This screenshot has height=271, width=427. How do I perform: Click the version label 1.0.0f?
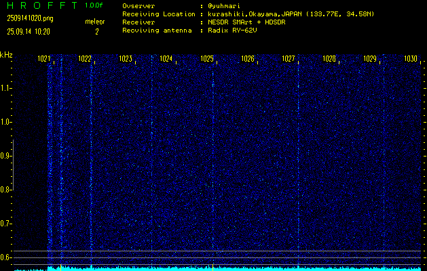click(94, 5)
